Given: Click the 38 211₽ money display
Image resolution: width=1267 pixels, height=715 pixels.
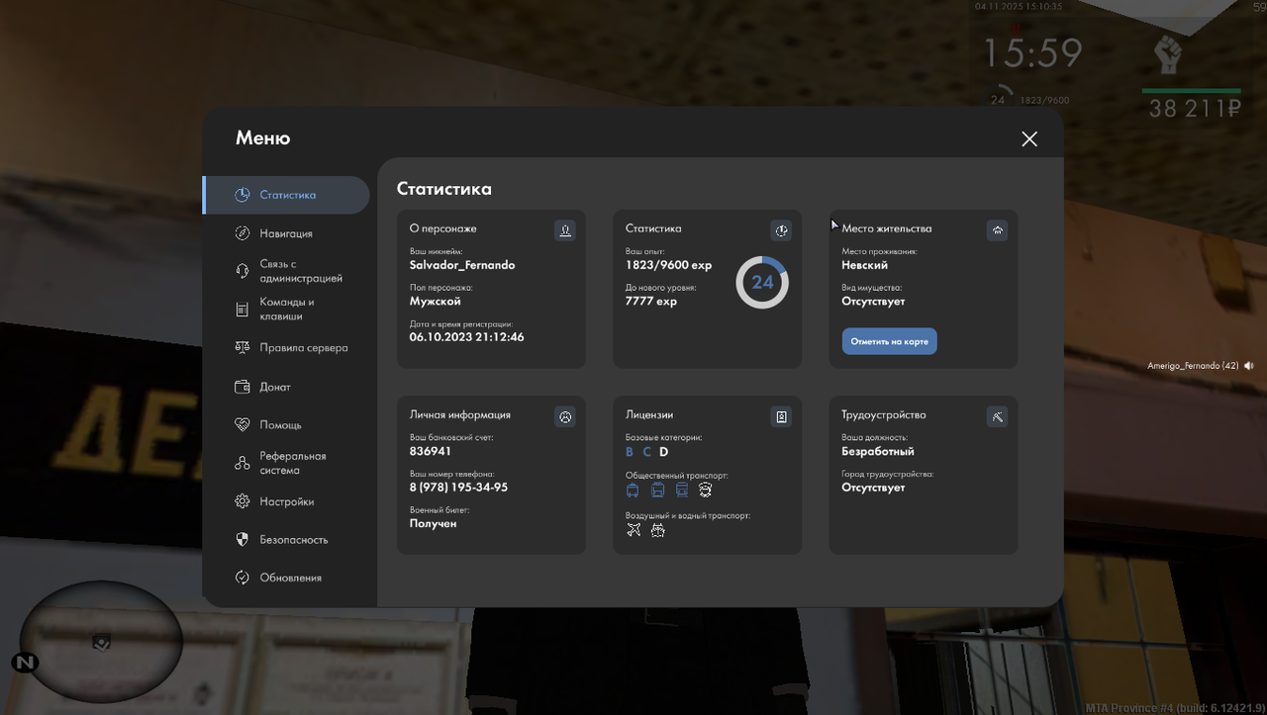Looking at the screenshot, I should pyautogui.click(x=1194, y=109).
